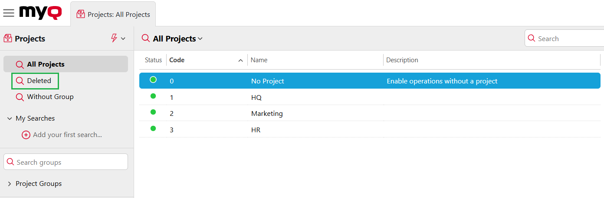Click the Marketing project status indicator
The width and height of the screenshot is (604, 198).
click(x=153, y=112)
